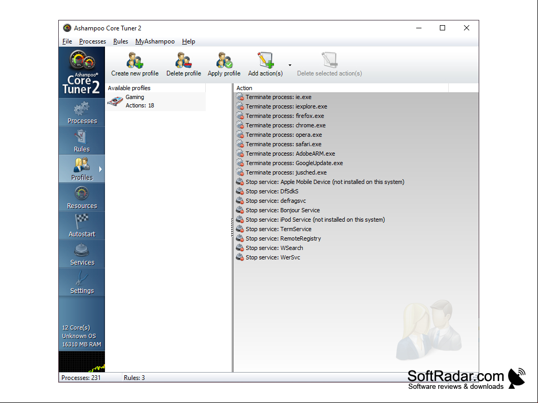The width and height of the screenshot is (538, 403).
Task: Click the Delete selected action(s) toolbar icon
Action: point(330,60)
